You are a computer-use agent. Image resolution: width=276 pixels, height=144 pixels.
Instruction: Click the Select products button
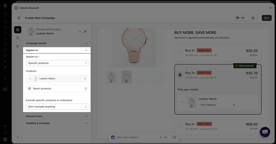tap(58, 89)
